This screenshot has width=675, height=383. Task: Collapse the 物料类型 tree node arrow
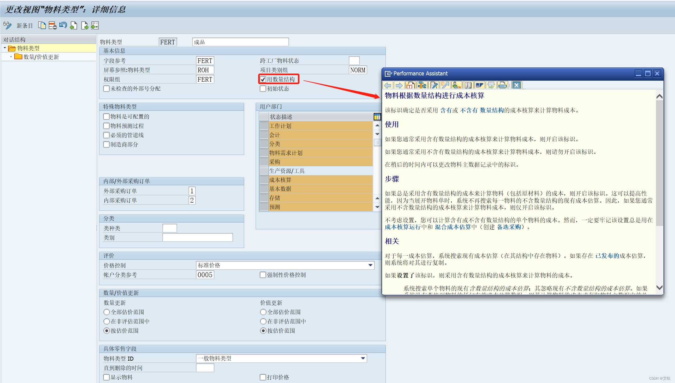click(5, 48)
